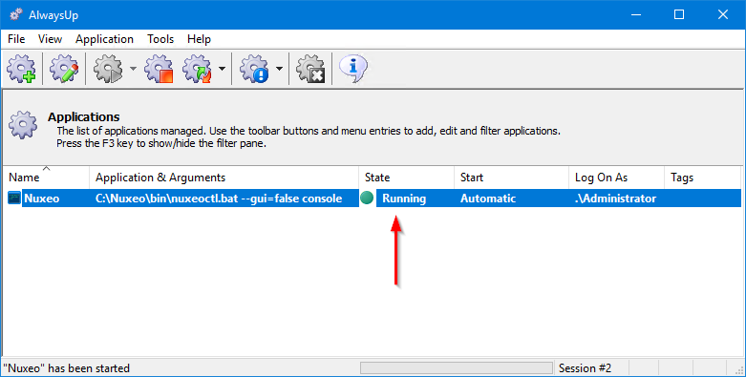Click the status bar progress bar
This screenshot has height=377, width=746.
pyautogui.click(x=457, y=368)
